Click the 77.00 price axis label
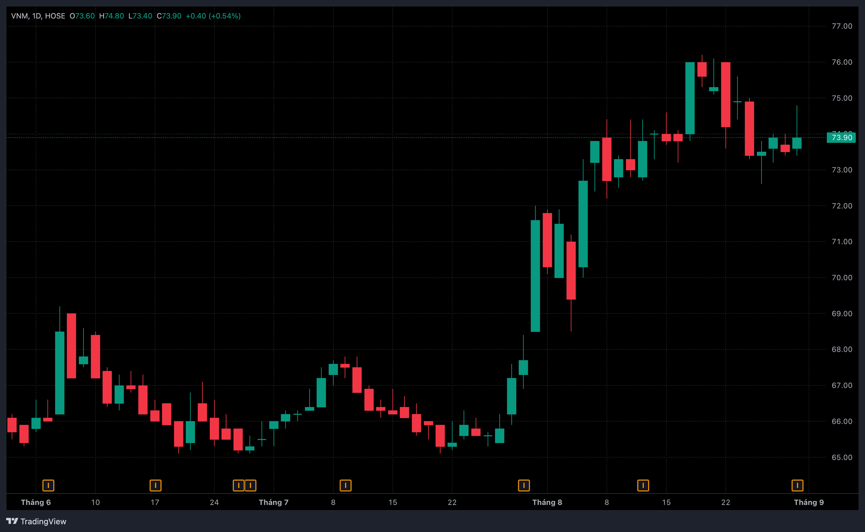This screenshot has width=865, height=532. 842,26
